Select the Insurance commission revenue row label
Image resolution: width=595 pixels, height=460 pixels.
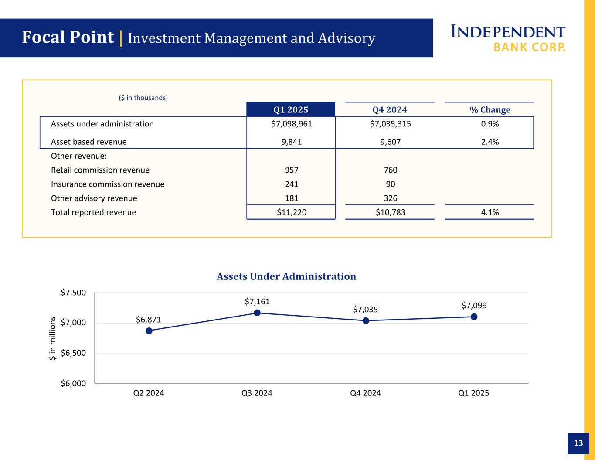108,184
